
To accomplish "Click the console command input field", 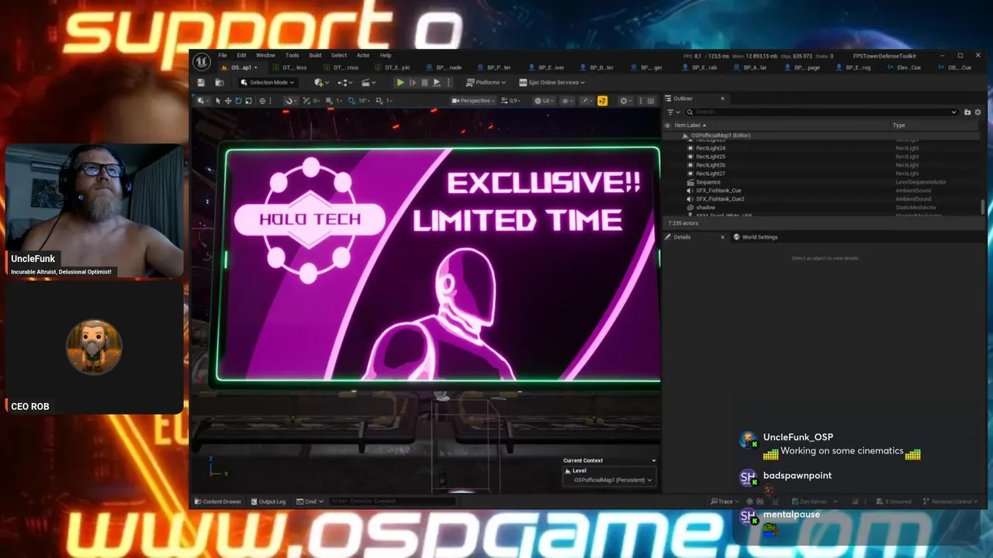I will (392, 501).
